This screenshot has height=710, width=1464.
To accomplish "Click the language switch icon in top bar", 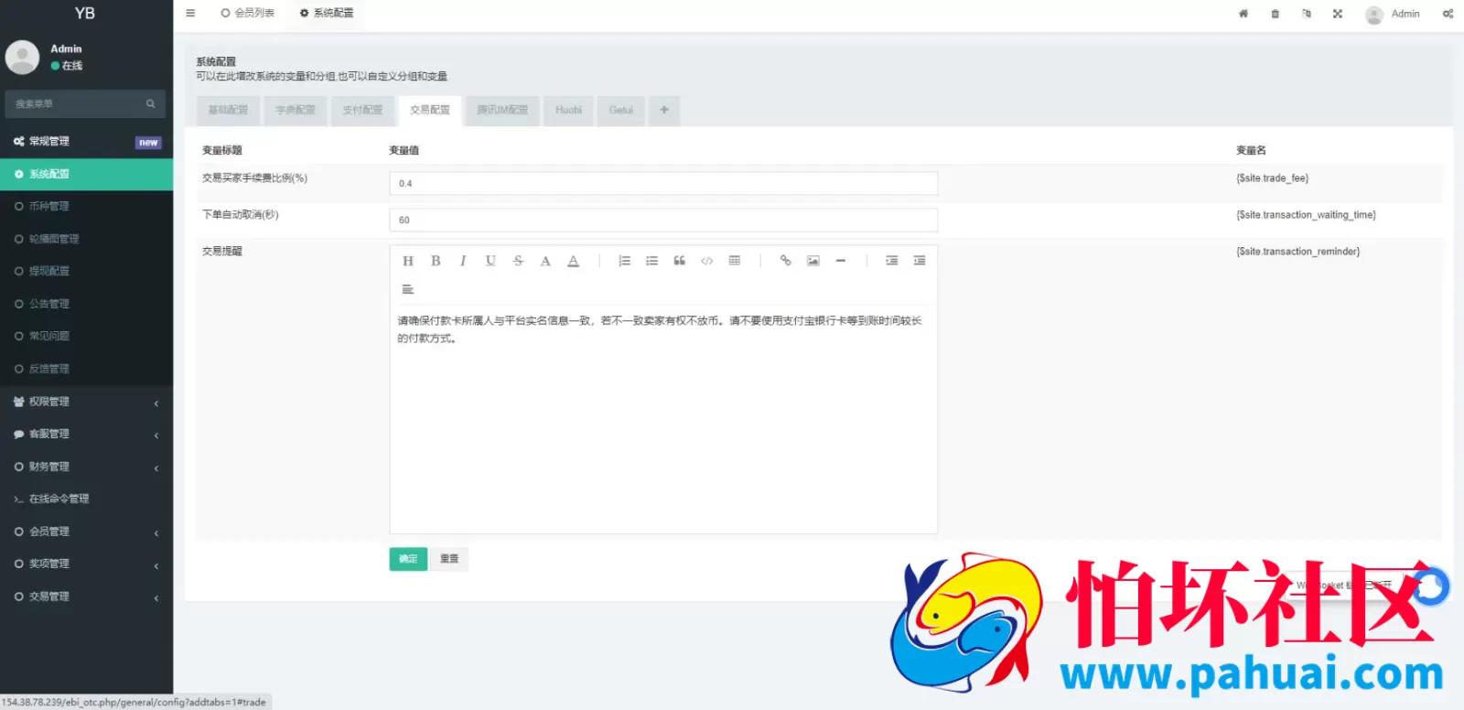I will click(x=1307, y=14).
